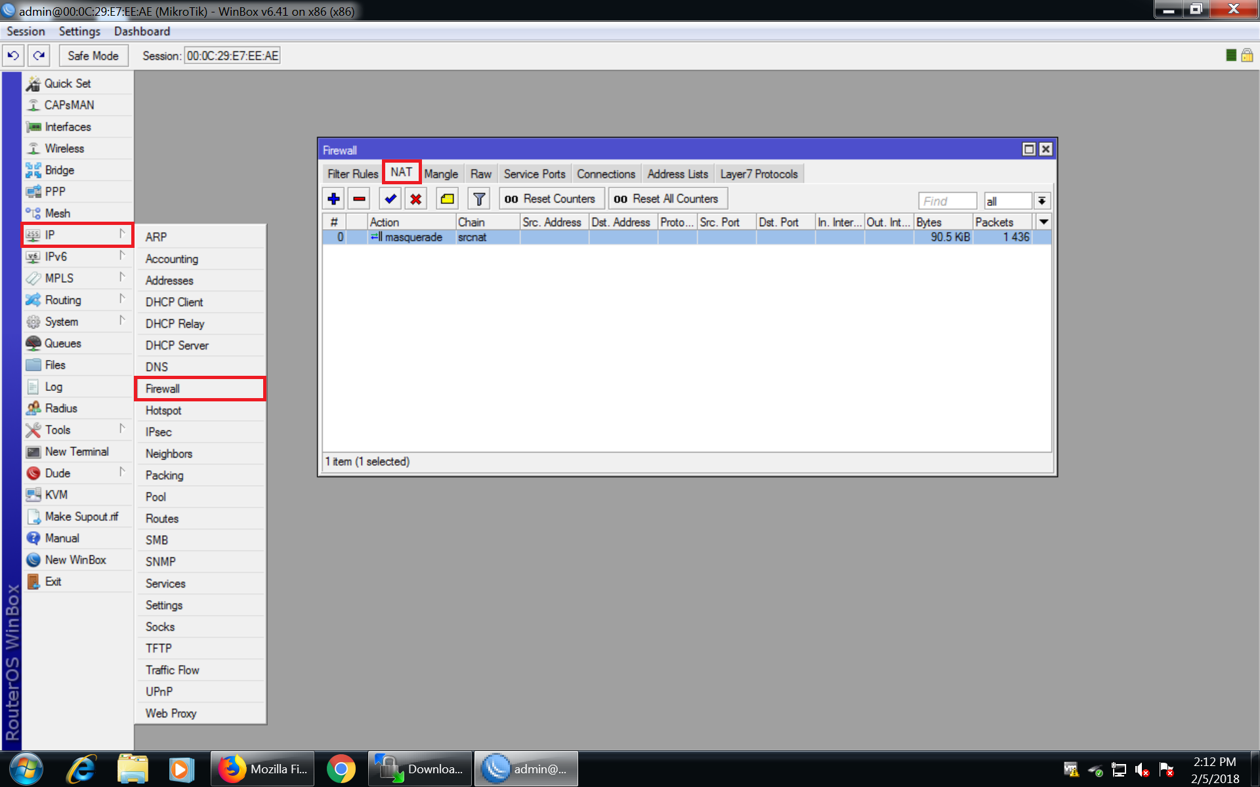Screen dimensions: 1260x787
Task: Click the yellow comment icon
Action: point(448,199)
